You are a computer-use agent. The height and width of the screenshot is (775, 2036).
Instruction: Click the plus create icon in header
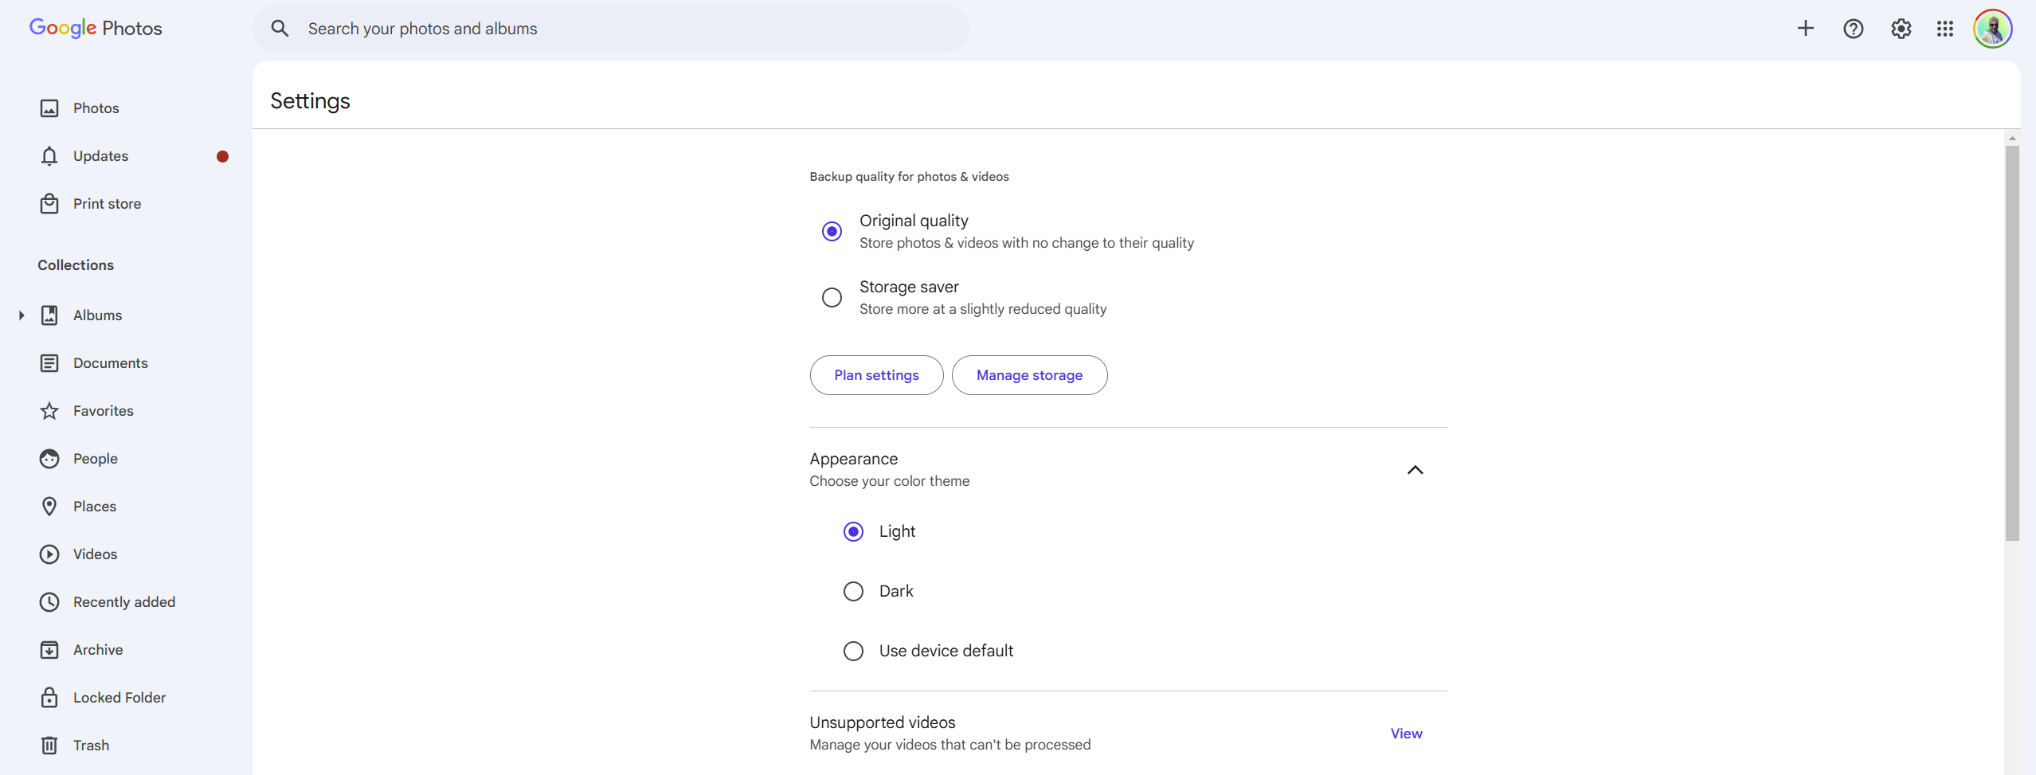tap(1805, 29)
